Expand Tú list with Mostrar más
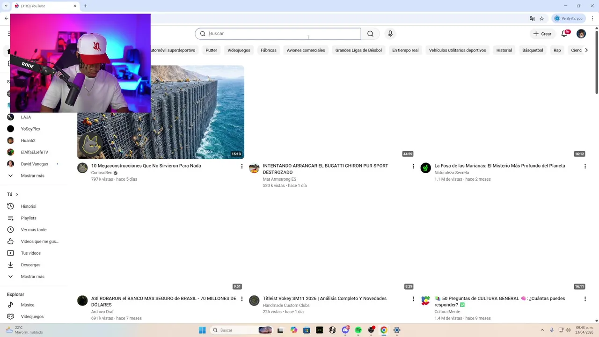 34,277
